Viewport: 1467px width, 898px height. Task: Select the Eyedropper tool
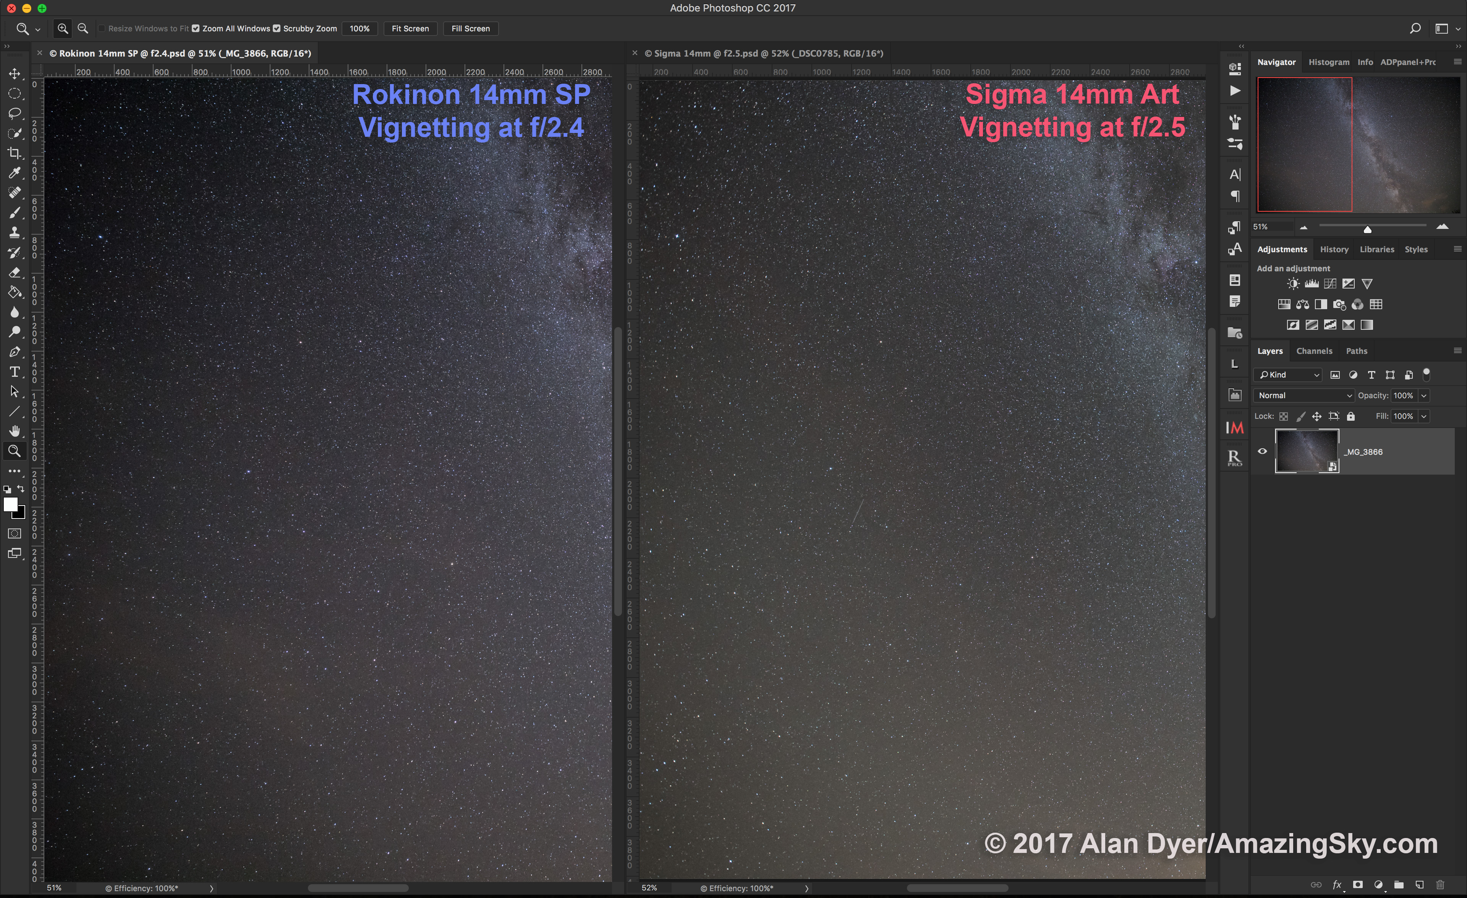[x=14, y=173]
